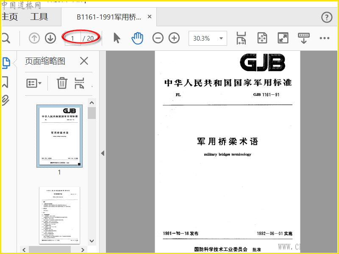Open the help question mark

click(327, 17)
